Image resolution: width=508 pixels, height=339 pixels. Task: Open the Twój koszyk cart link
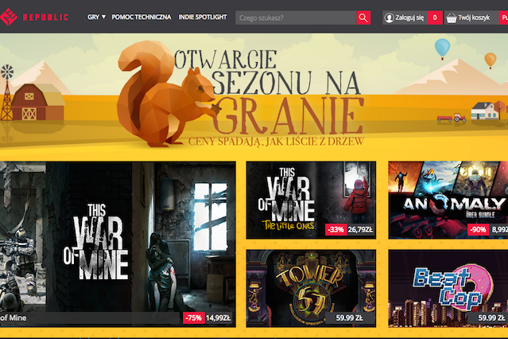tap(474, 18)
